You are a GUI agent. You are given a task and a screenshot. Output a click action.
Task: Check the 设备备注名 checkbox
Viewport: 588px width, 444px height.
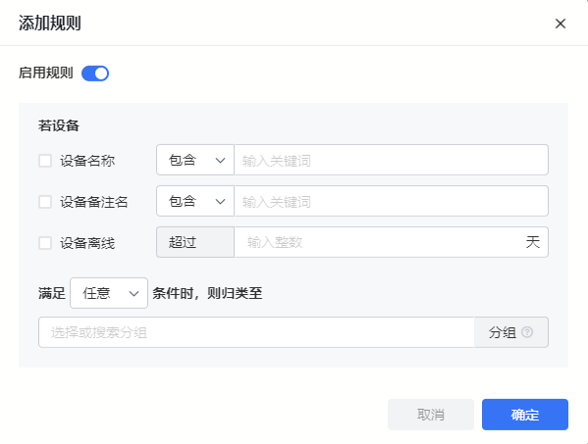tap(45, 202)
